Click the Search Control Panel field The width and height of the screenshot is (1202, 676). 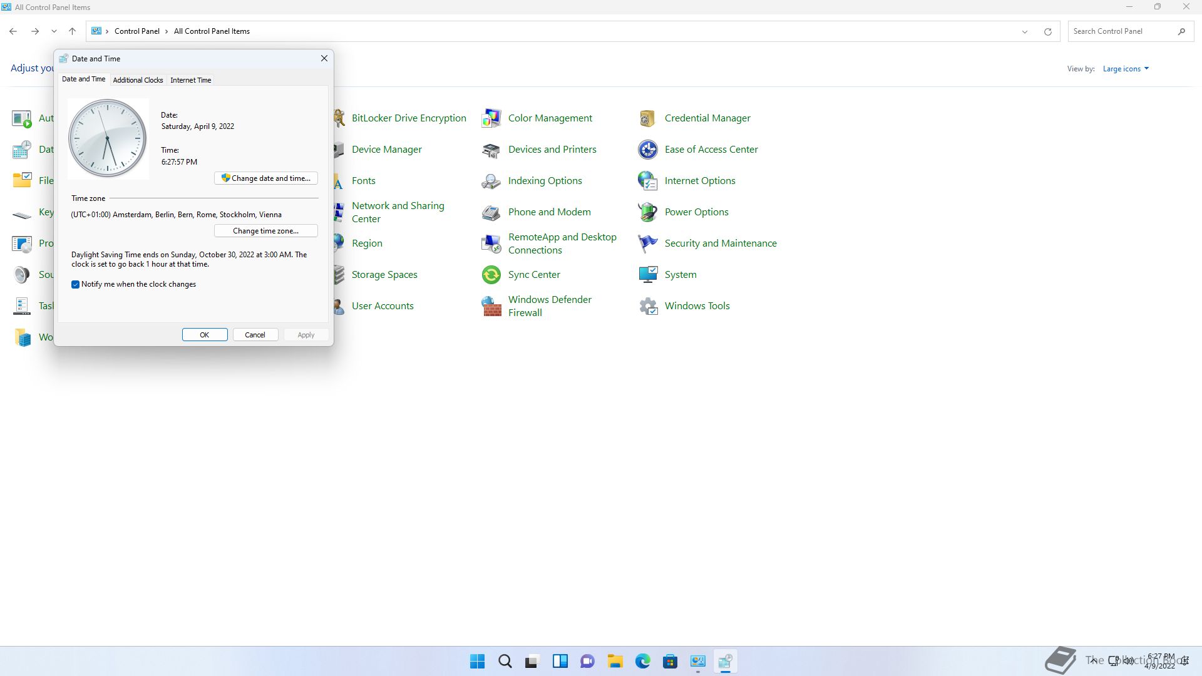(x=1130, y=31)
